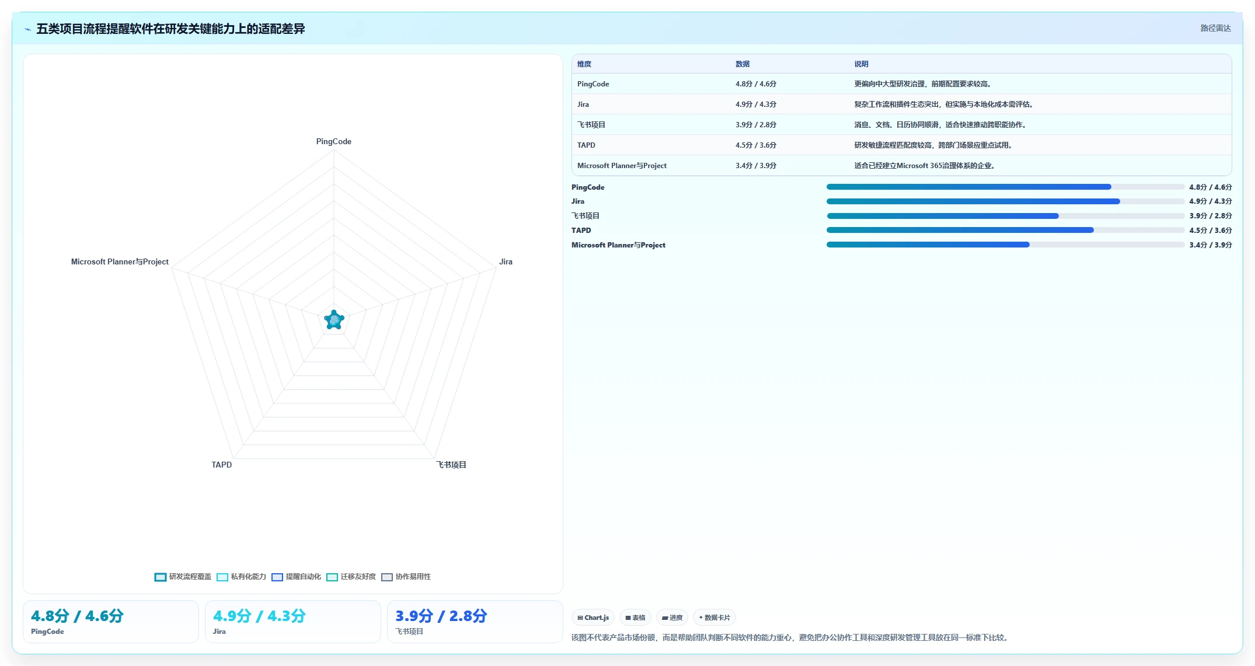This screenshot has width=1255, height=666.
Task: Click the 飞书项目 progress bar
Action: (x=1005, y=216)
